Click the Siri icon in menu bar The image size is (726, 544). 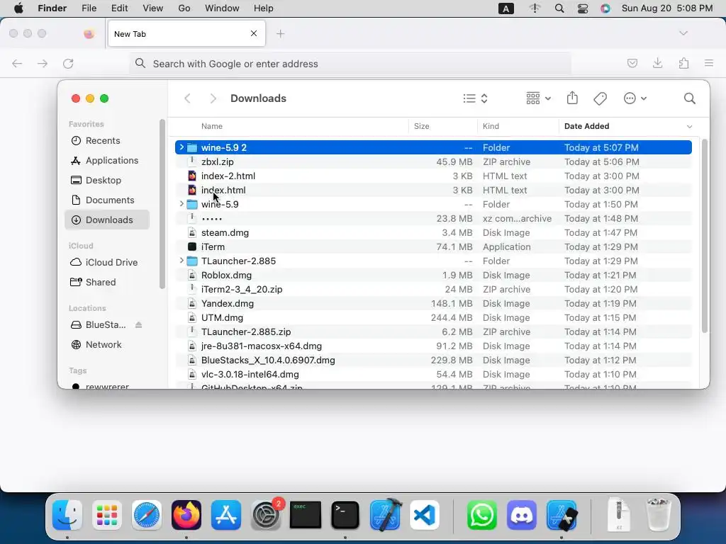(605, 8)
